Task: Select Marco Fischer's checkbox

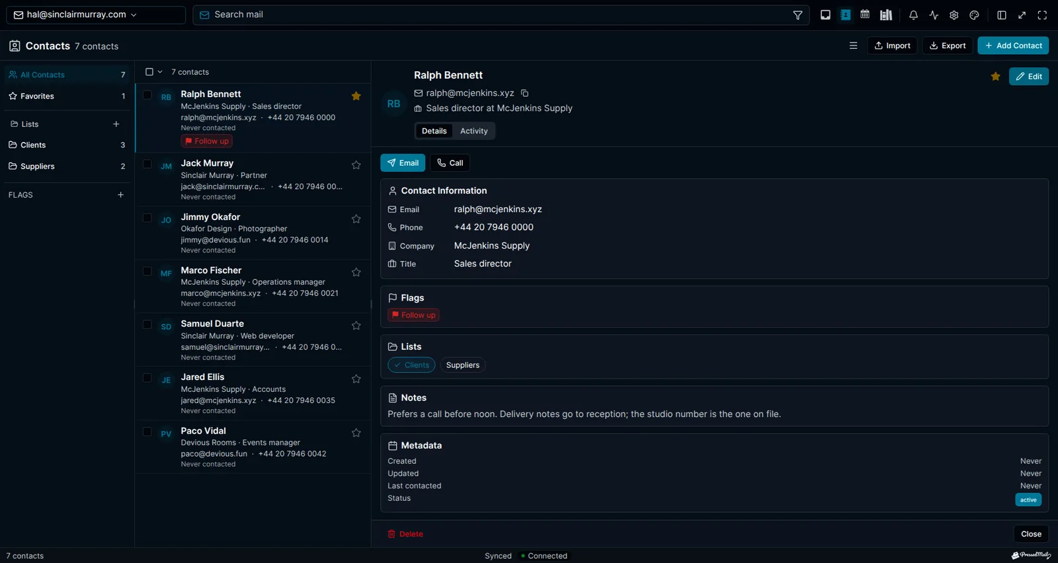Action: [147, 271]
